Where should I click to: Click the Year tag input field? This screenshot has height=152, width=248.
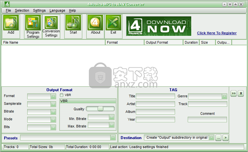coord(156,119)
